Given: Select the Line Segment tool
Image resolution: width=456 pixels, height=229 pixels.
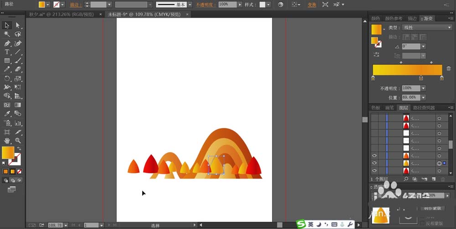Looking at the screenshot, I should [x=18, y=52].
